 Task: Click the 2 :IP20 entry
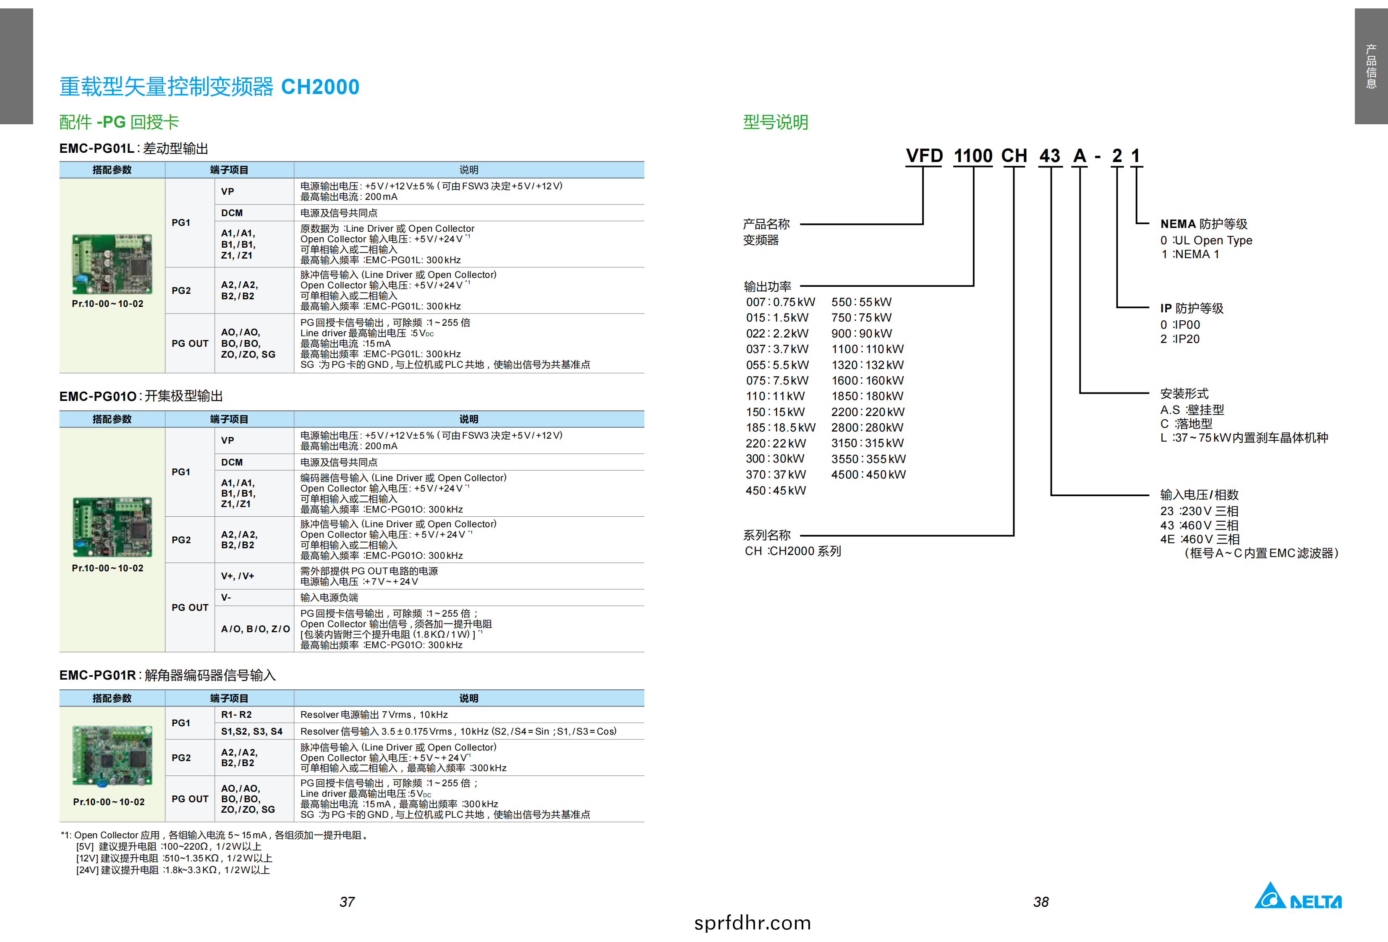pos(1179,339)
